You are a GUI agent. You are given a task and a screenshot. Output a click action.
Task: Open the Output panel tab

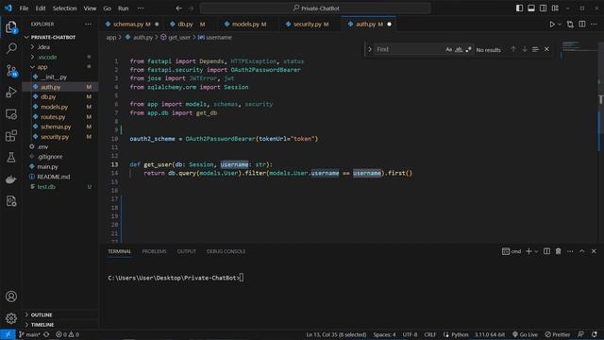pyautogui.click(x=187, y=251)
